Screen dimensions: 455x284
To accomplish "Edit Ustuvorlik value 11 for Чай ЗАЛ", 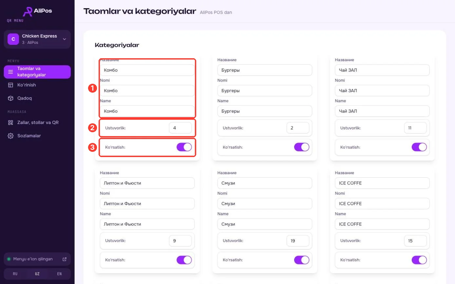I will coord(415,128).
